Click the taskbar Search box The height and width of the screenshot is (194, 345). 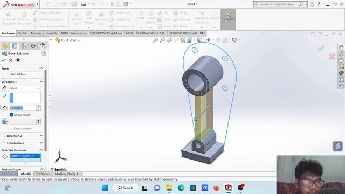click(x=126, y=188)
